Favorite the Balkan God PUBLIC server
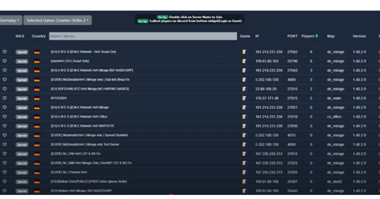The image size is (380, 199). coord(5,182)
